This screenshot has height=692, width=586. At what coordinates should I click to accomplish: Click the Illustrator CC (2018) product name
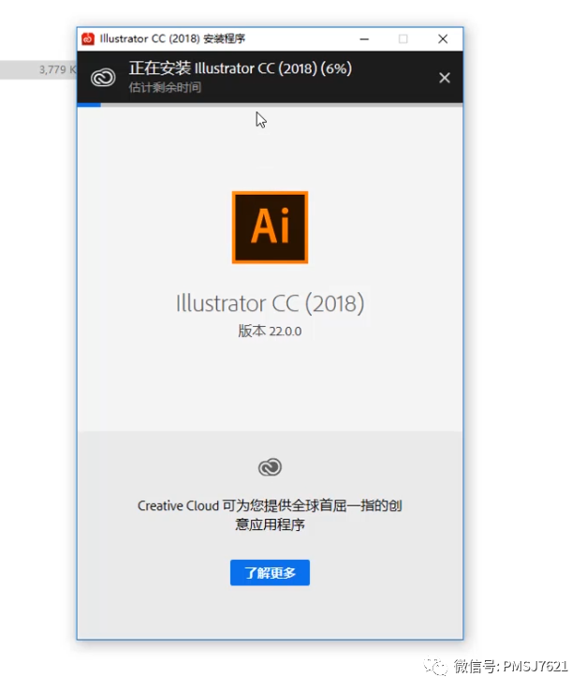(x=270, y=303)
